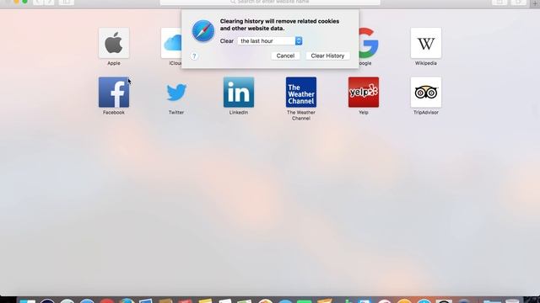540x303 pixels.
Task: Open The Weather Channel favorite tile
Action: tap(301, 92)
